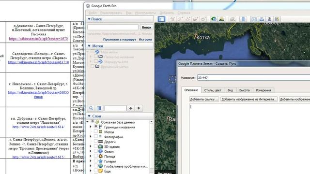
Task: Open the wikiroutes routes=1670 link in the document
Action: point(38,39)
